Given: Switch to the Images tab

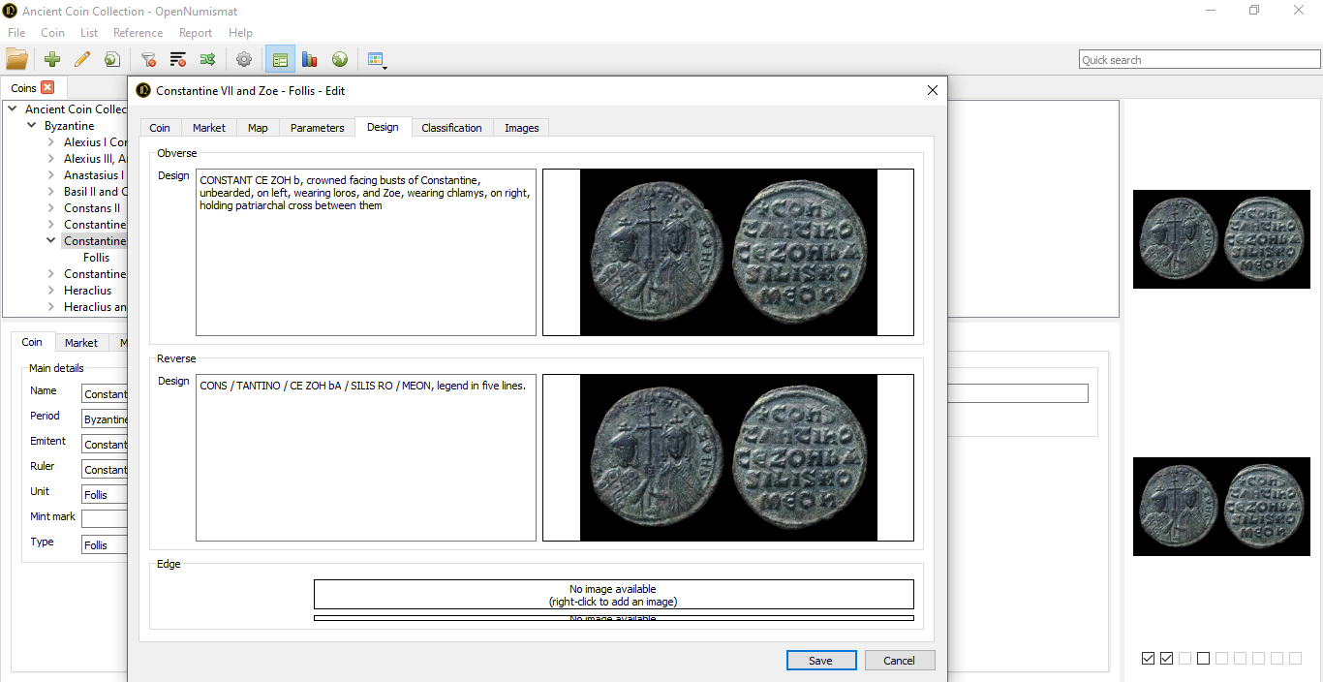Looking at the screenshot, I should [x=522, y=128].
